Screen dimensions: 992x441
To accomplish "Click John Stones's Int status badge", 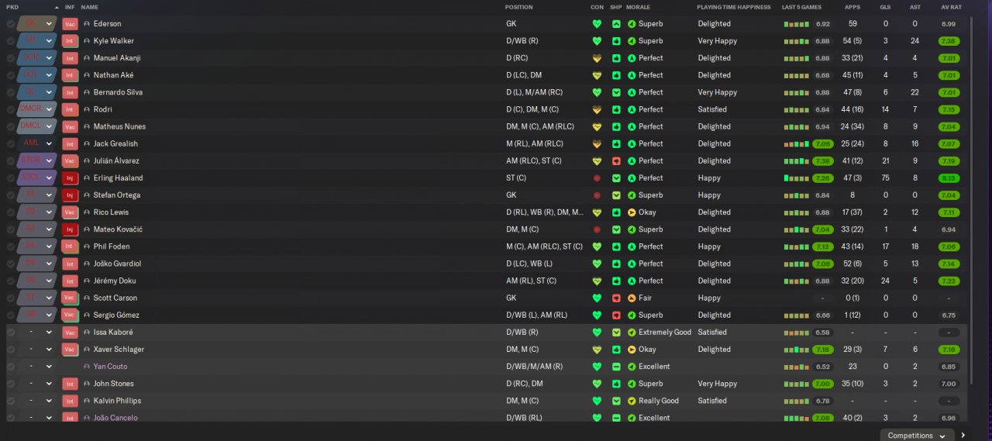I will point(69,384).
